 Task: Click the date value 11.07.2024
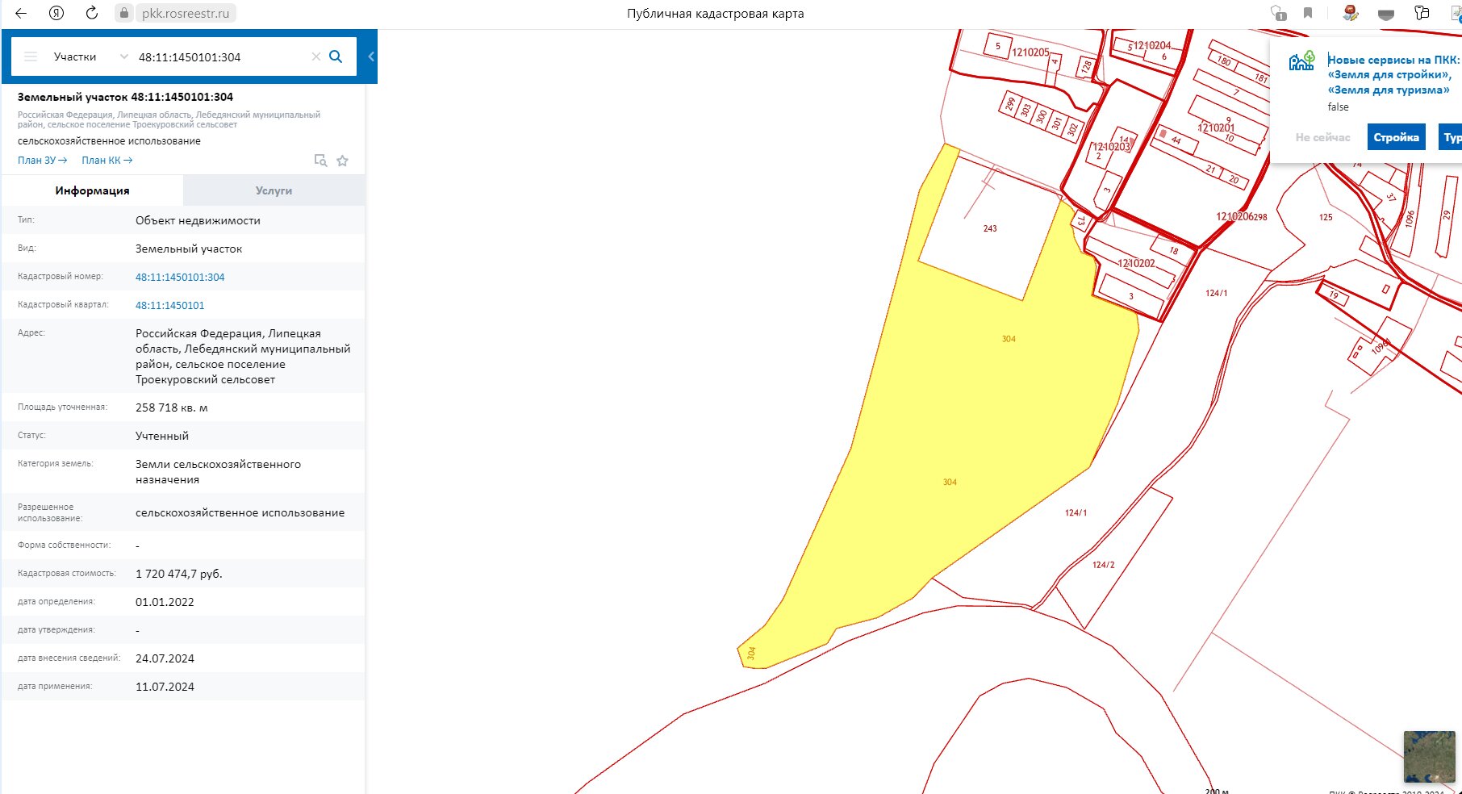click(165, 687)
